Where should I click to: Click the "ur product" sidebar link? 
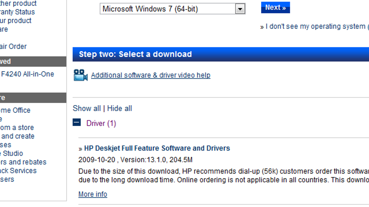(x=16, y=21)
